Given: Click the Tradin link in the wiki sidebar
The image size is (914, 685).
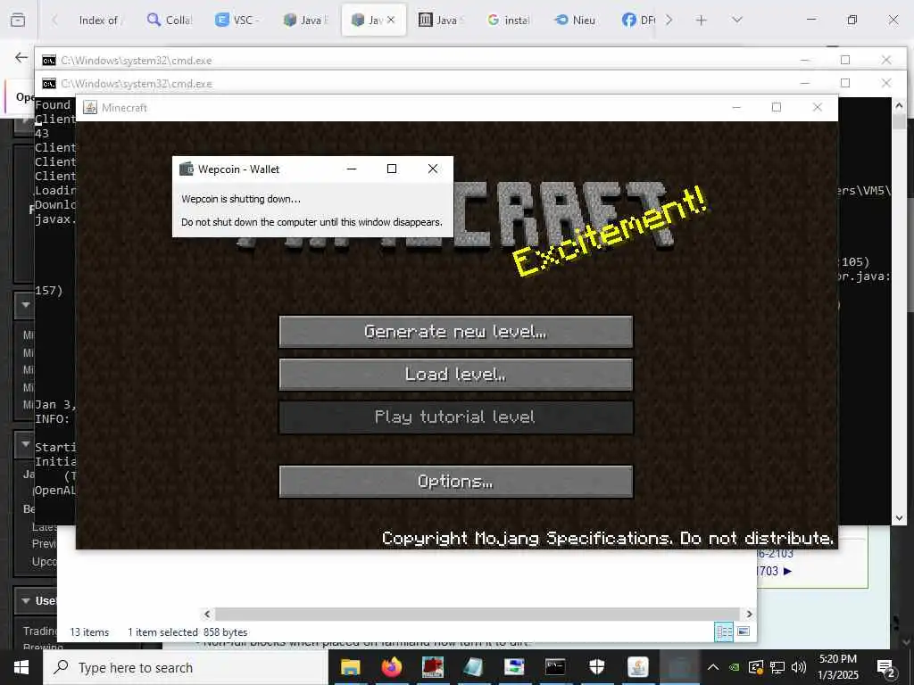Looking at the screenshot, I should [x=39, y=631].
